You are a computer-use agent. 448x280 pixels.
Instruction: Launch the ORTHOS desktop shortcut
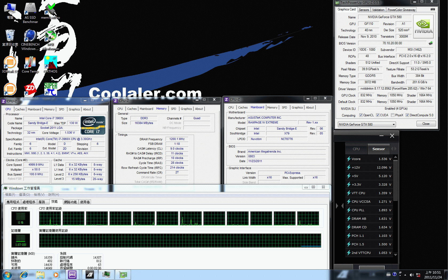[50, 65]
